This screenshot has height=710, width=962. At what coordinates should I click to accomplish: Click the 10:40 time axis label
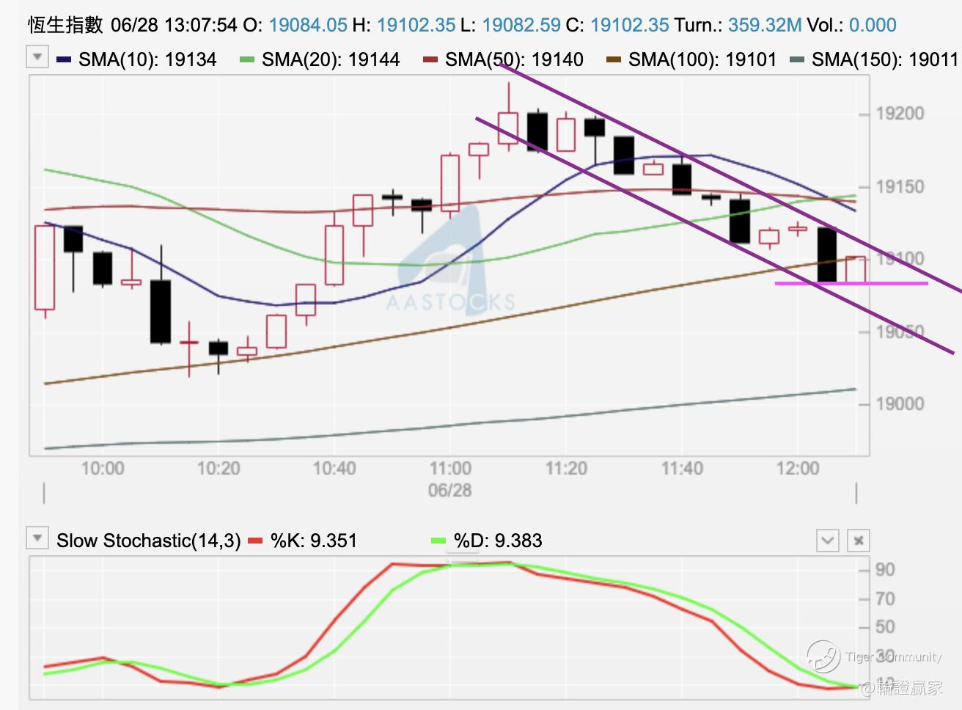click(334, 468)
